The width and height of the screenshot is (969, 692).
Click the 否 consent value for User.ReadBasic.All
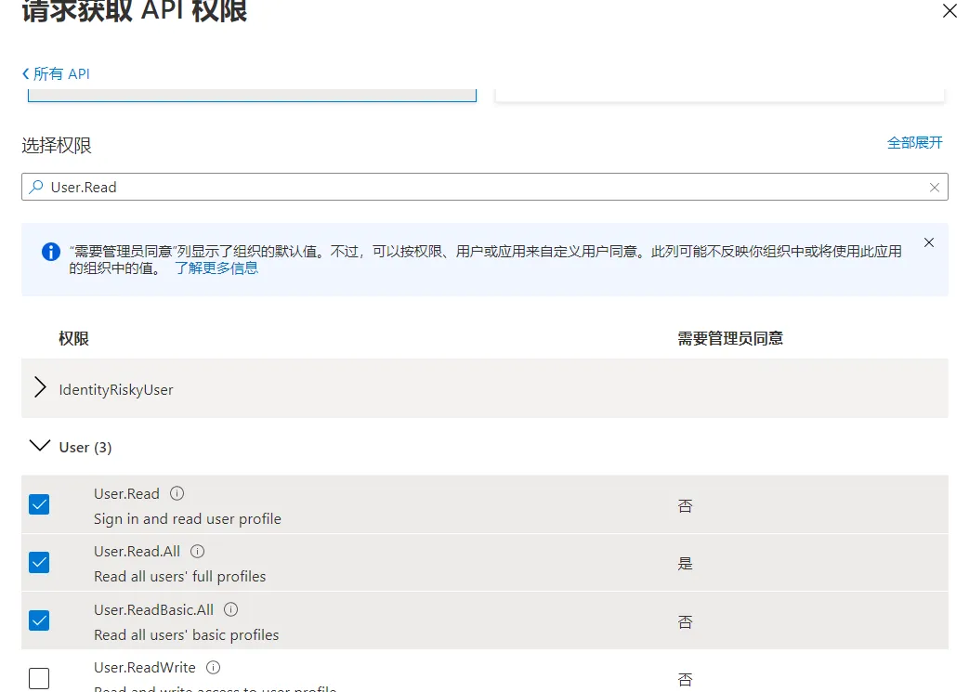(x=685, y=622)
